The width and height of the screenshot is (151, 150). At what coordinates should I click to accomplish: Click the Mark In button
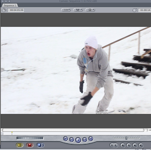click(x=112, y=145)
